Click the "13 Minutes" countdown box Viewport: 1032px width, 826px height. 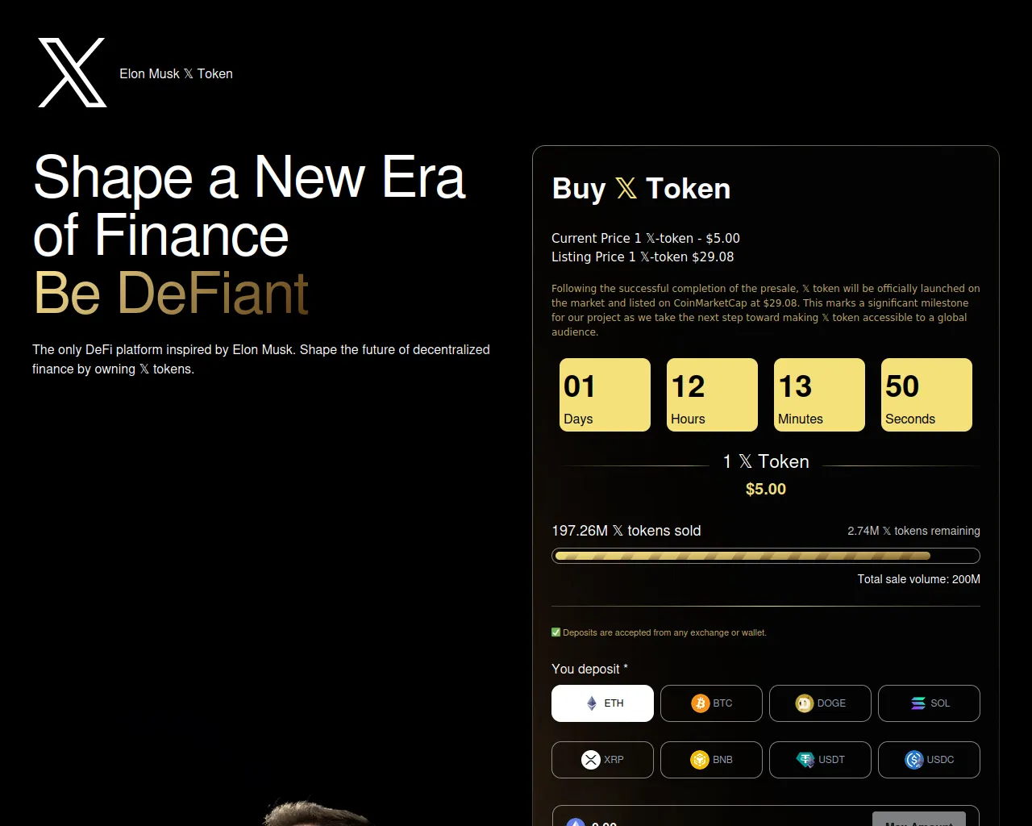pyautogui.click(x=819, y=394)
